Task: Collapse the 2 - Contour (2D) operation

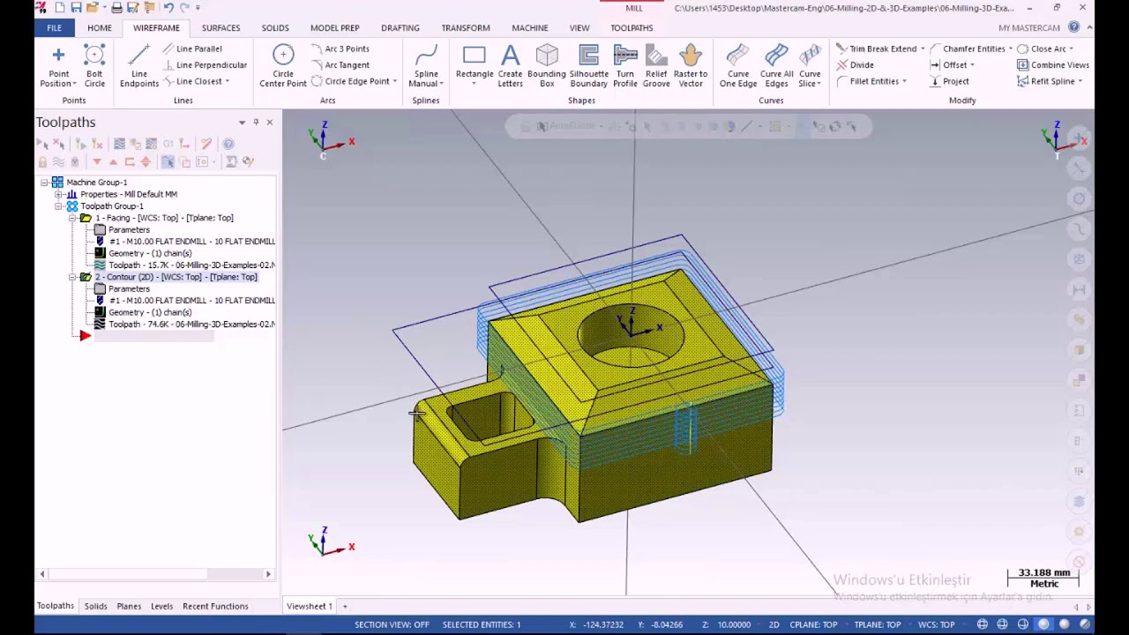Action: point(72,277)
